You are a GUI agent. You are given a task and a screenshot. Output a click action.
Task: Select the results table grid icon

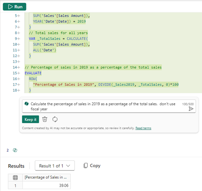pos(15,177)
